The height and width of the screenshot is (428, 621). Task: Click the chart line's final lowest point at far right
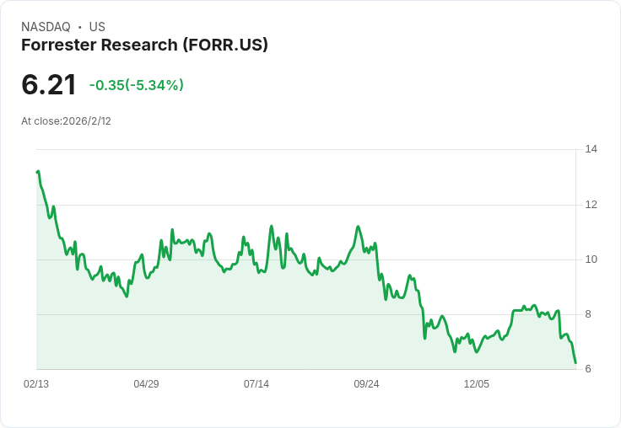(x=575, y=362)
